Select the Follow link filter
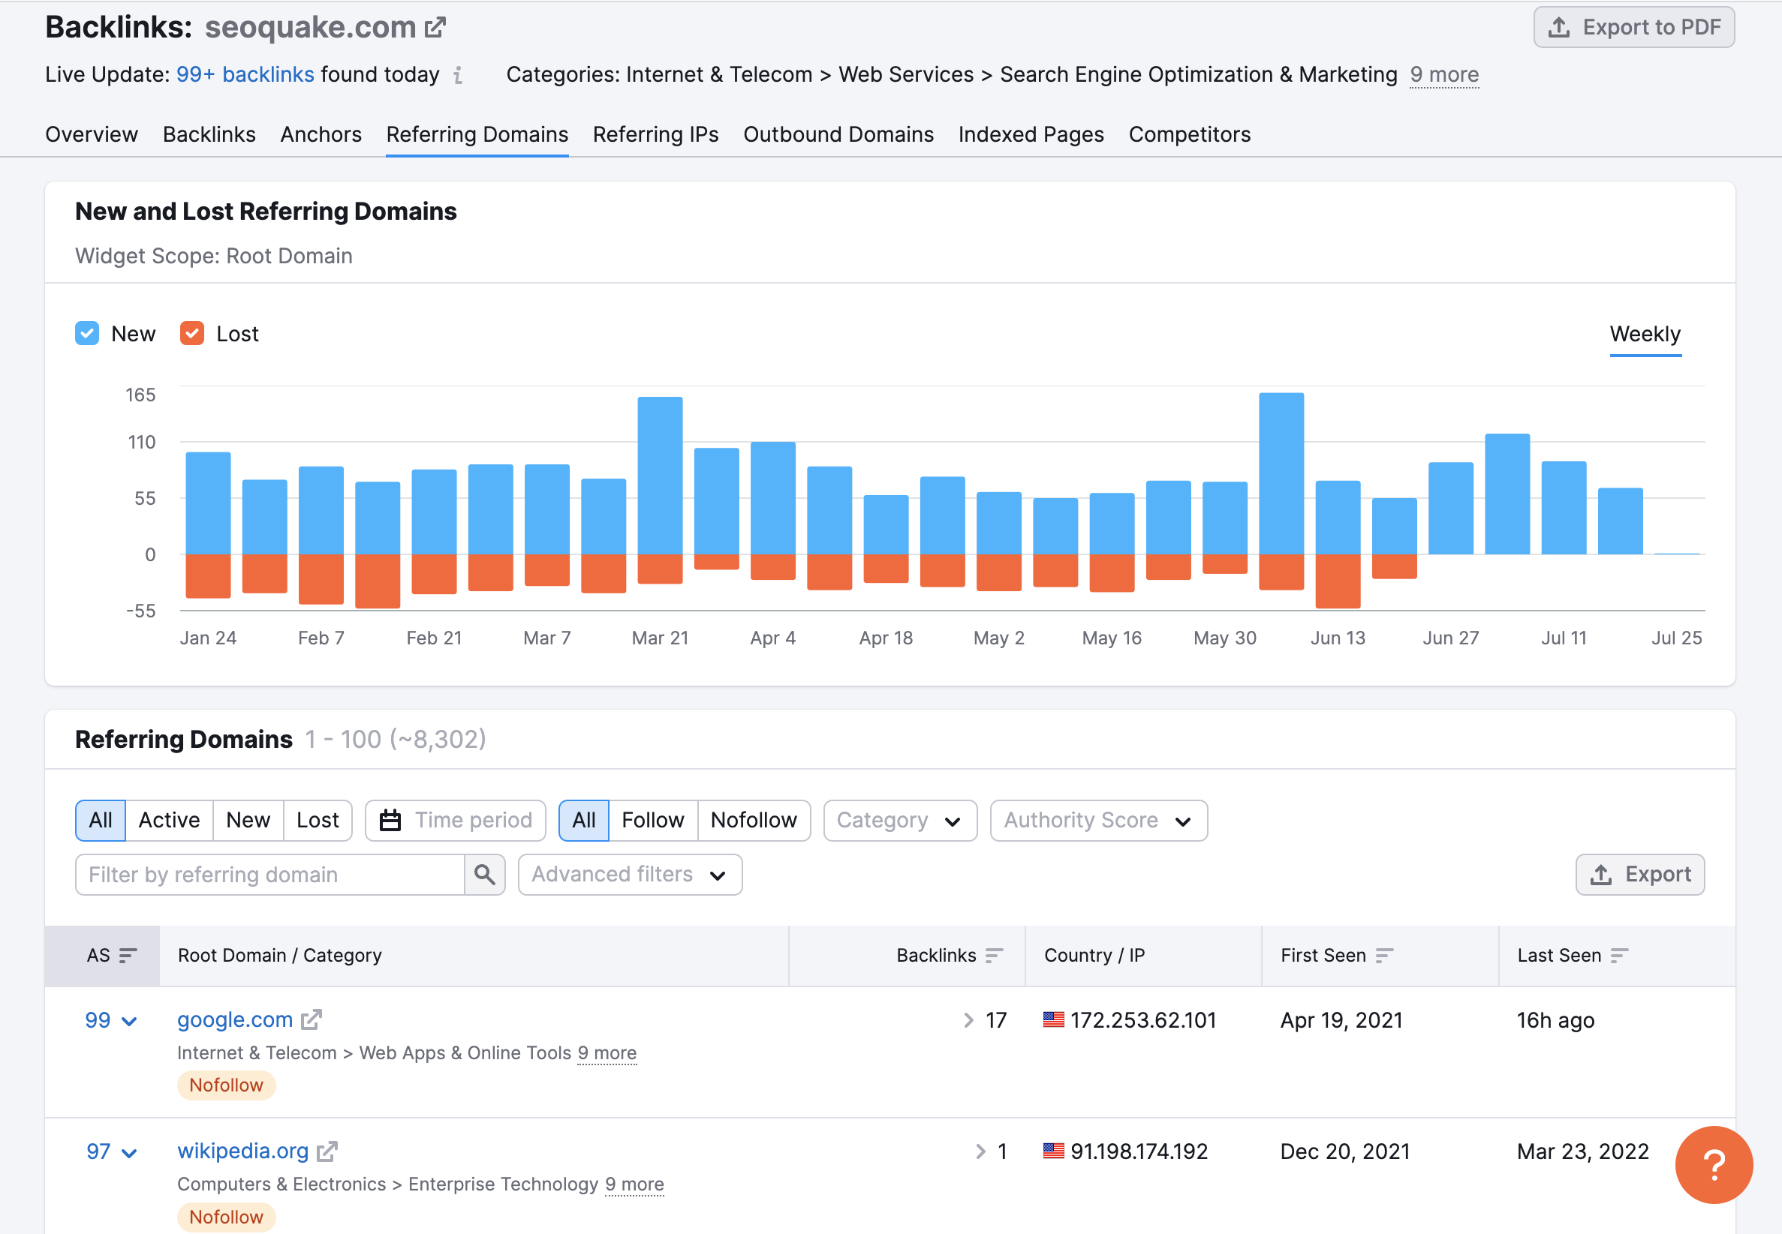Viewport: 1782px width, 1234px height. pyautogui.click(x=653, y=821)
